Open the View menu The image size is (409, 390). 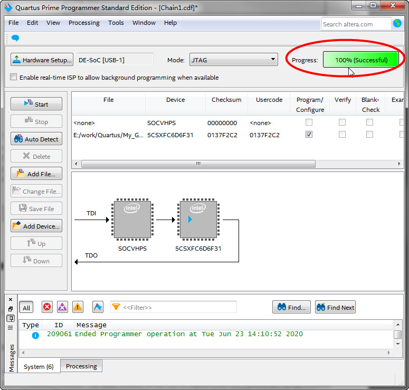coord(53,23)
